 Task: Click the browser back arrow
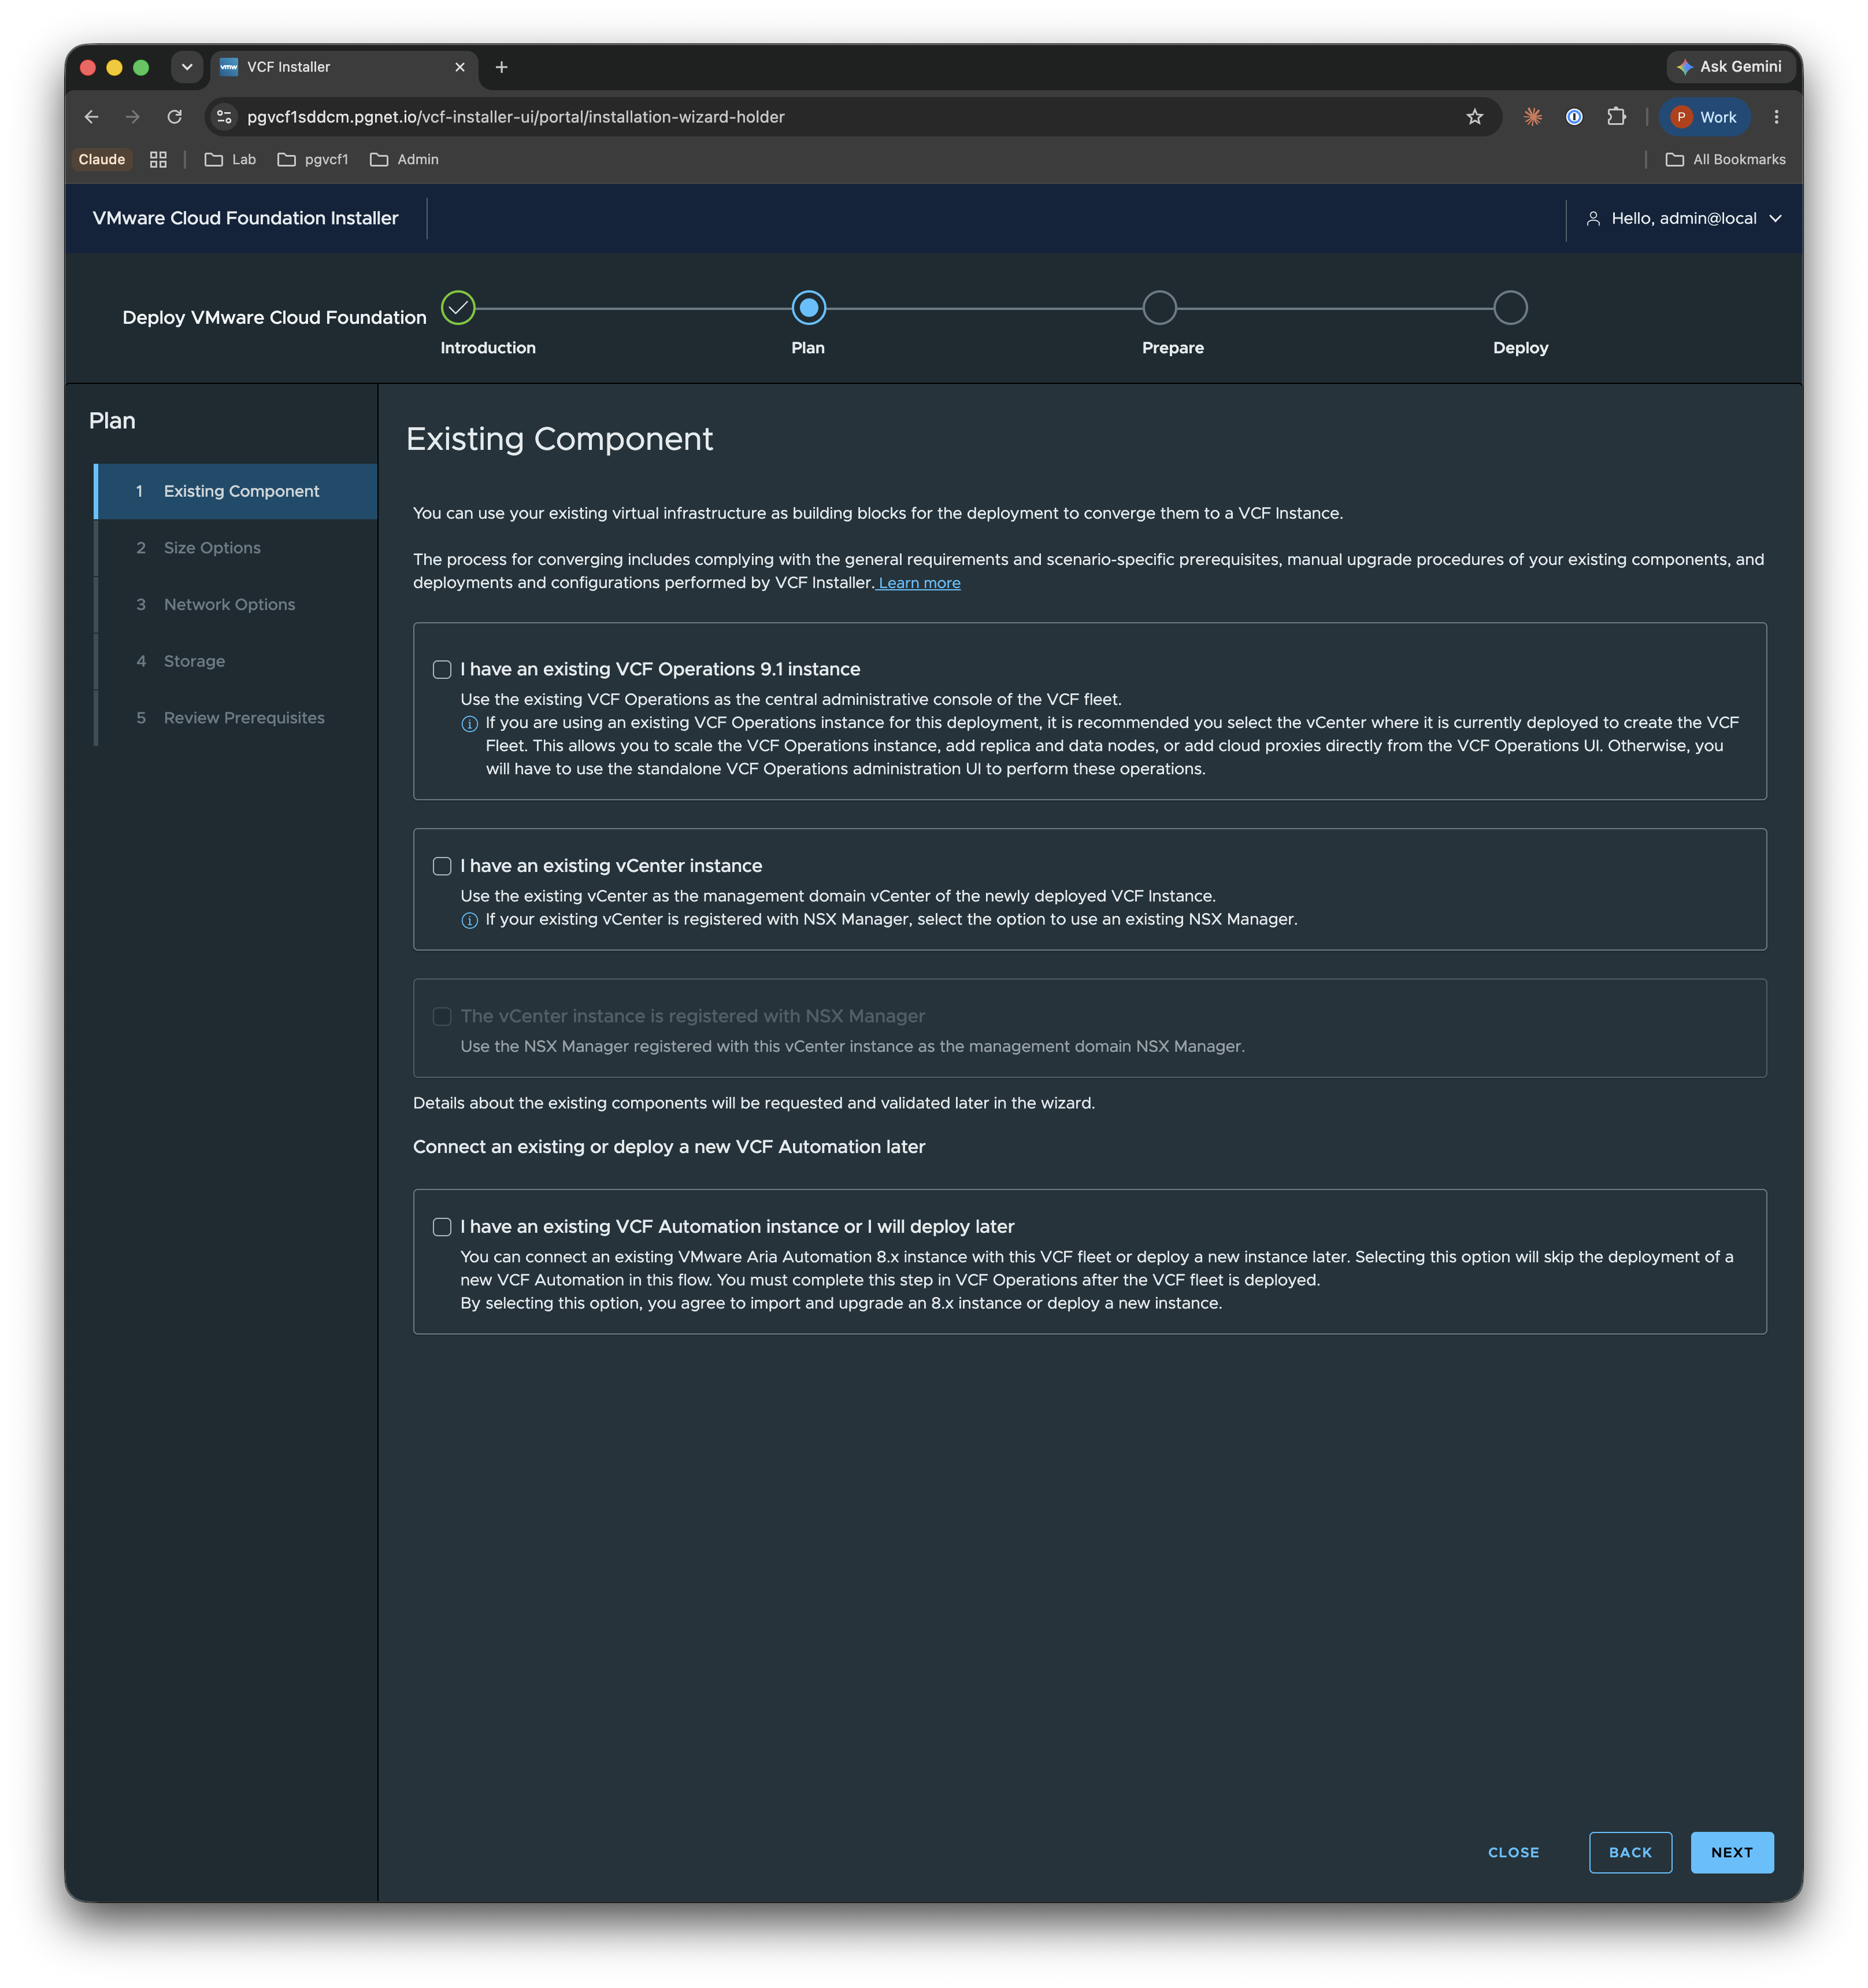click(x=91, y=117)
